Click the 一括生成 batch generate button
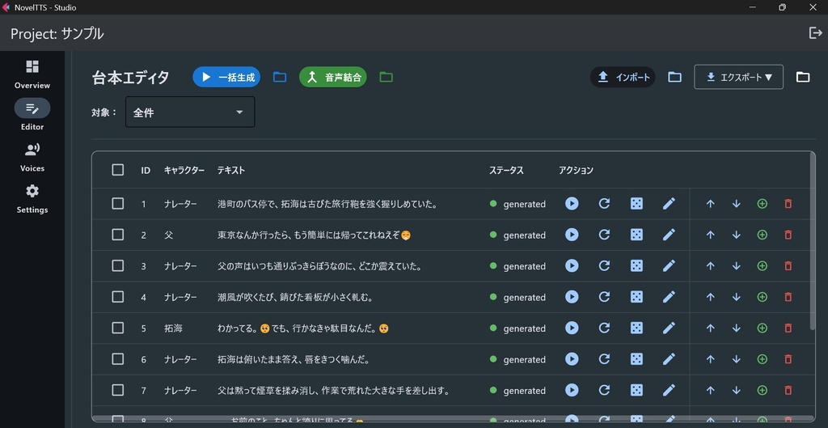This screenshot has width=828, height=428. (x=226, y=77)
